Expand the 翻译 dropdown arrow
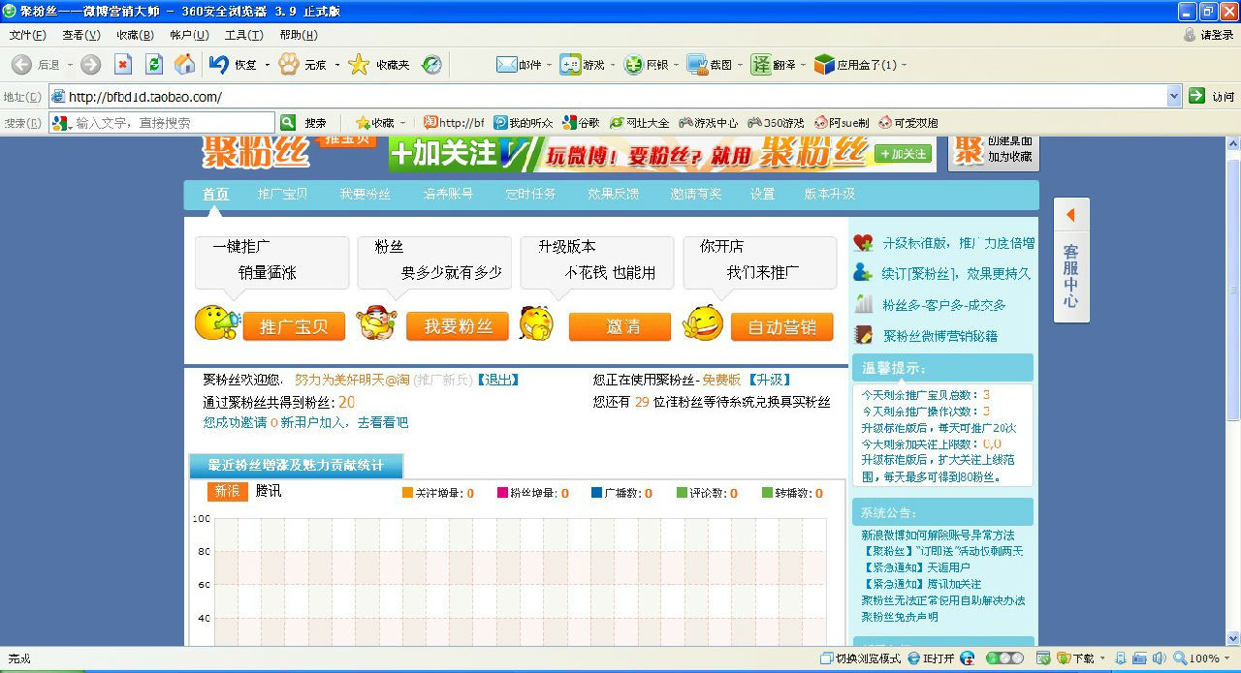1241x673 pixels. [x=804, y=65]
